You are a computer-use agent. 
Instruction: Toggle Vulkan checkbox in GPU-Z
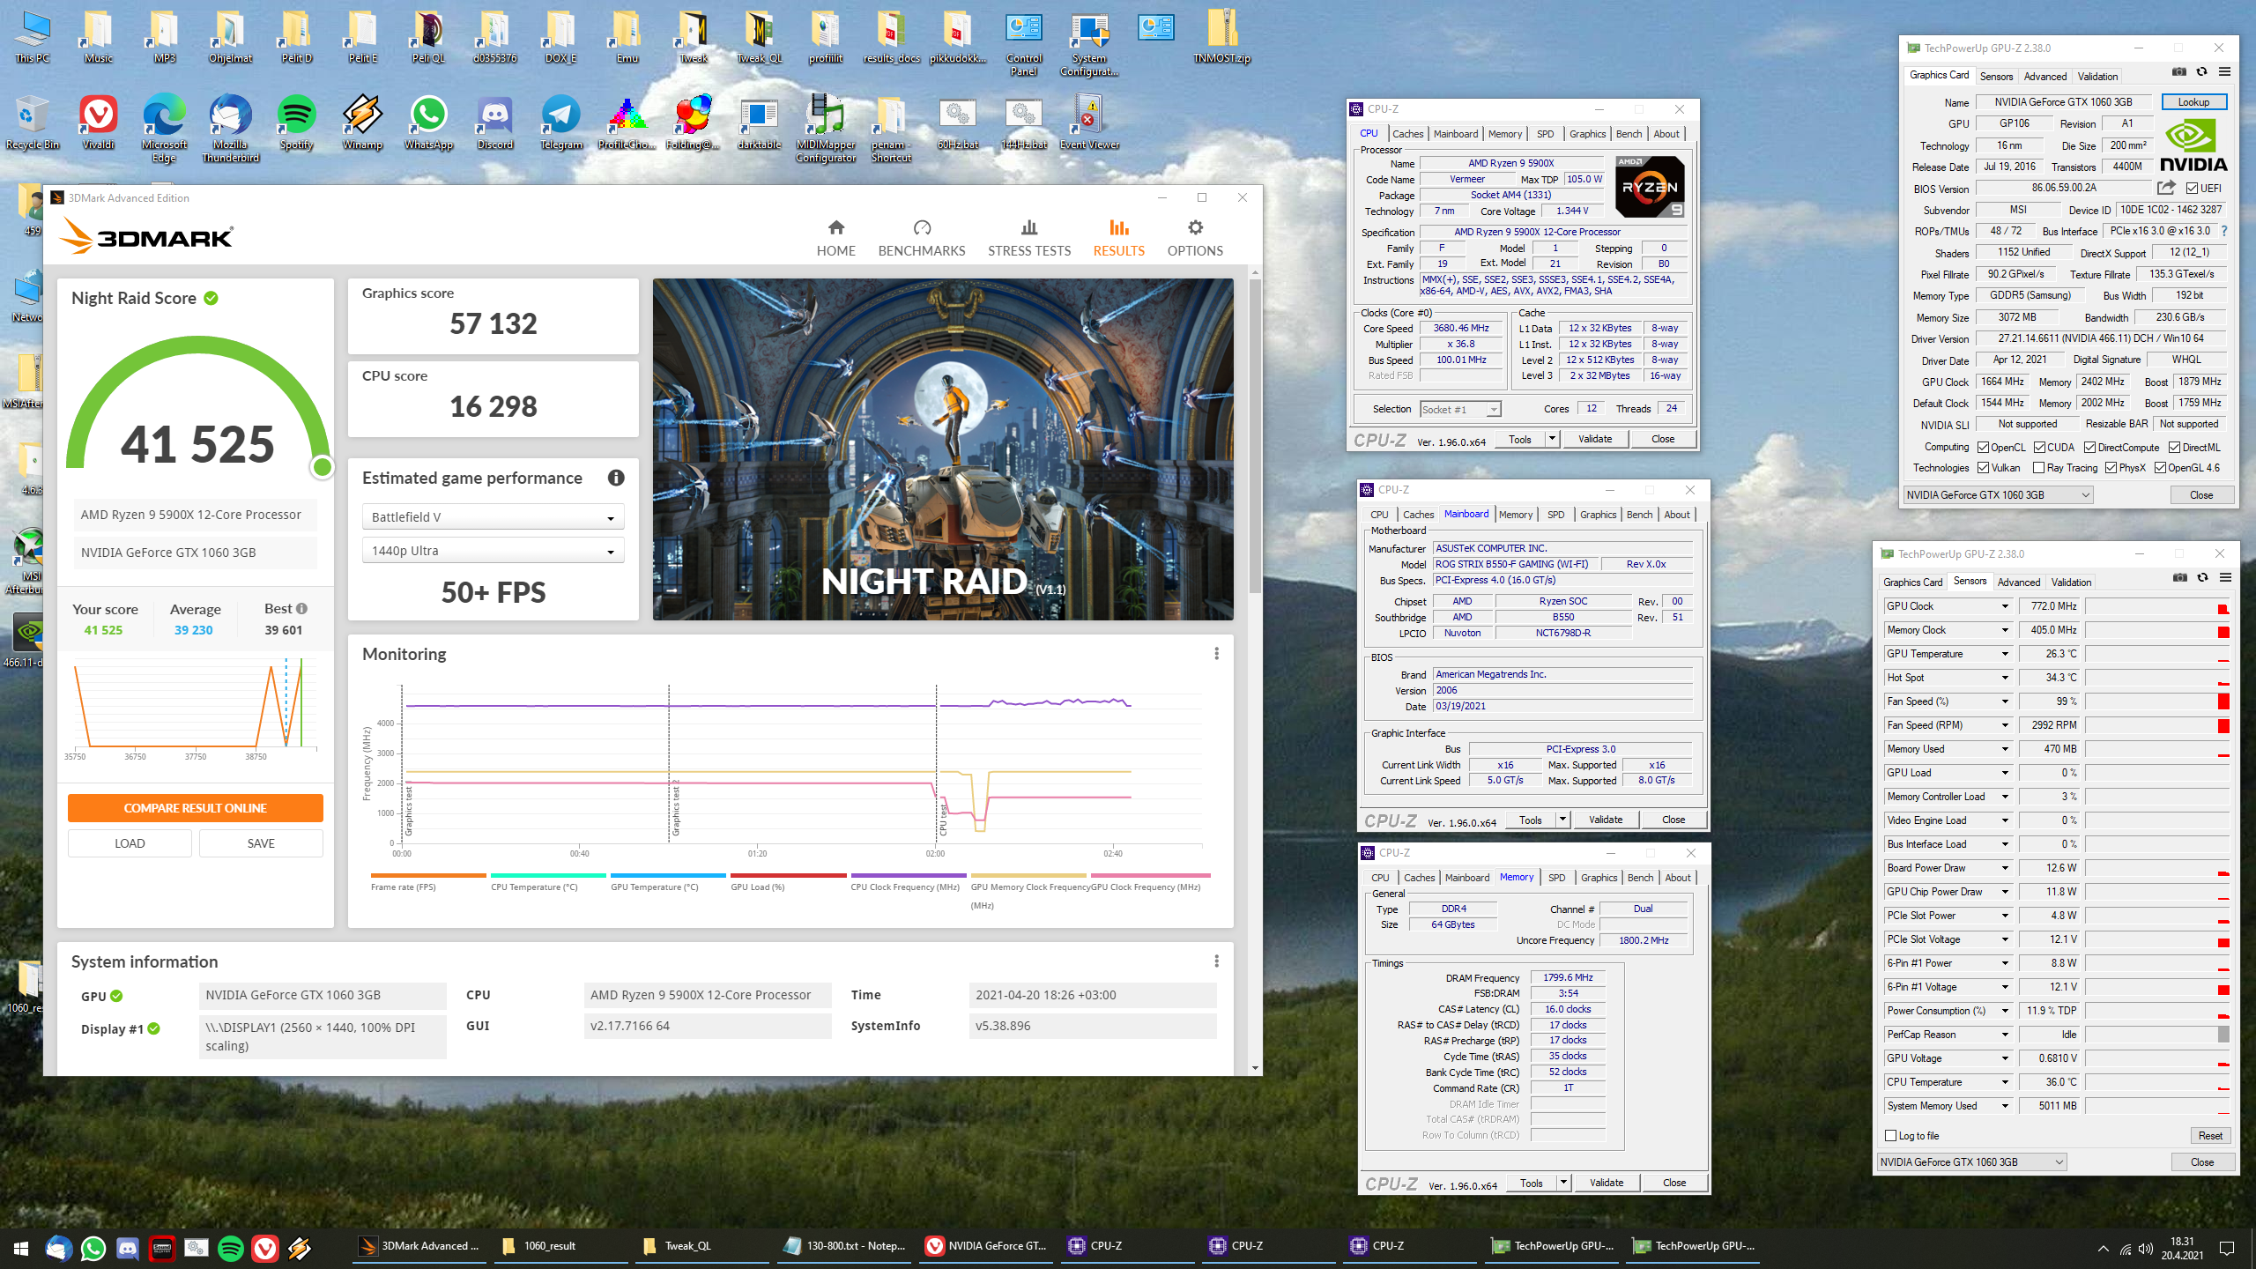pyautogui.click(x=1983, y=468)
